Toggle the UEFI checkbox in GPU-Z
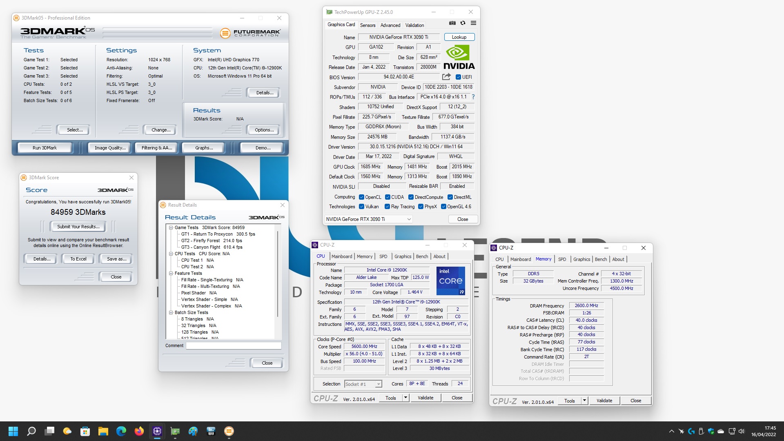This screenshot has height=441, width=784. click(458, 77)
